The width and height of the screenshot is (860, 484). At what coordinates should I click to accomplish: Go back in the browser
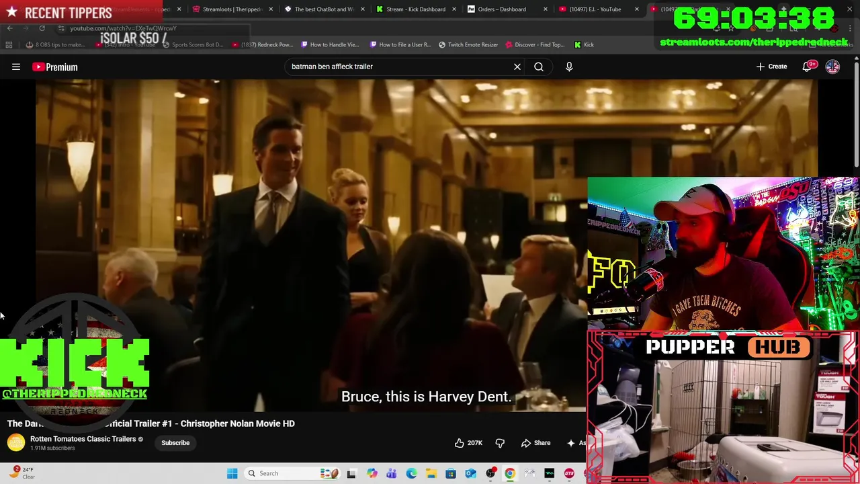click(9, 28)
